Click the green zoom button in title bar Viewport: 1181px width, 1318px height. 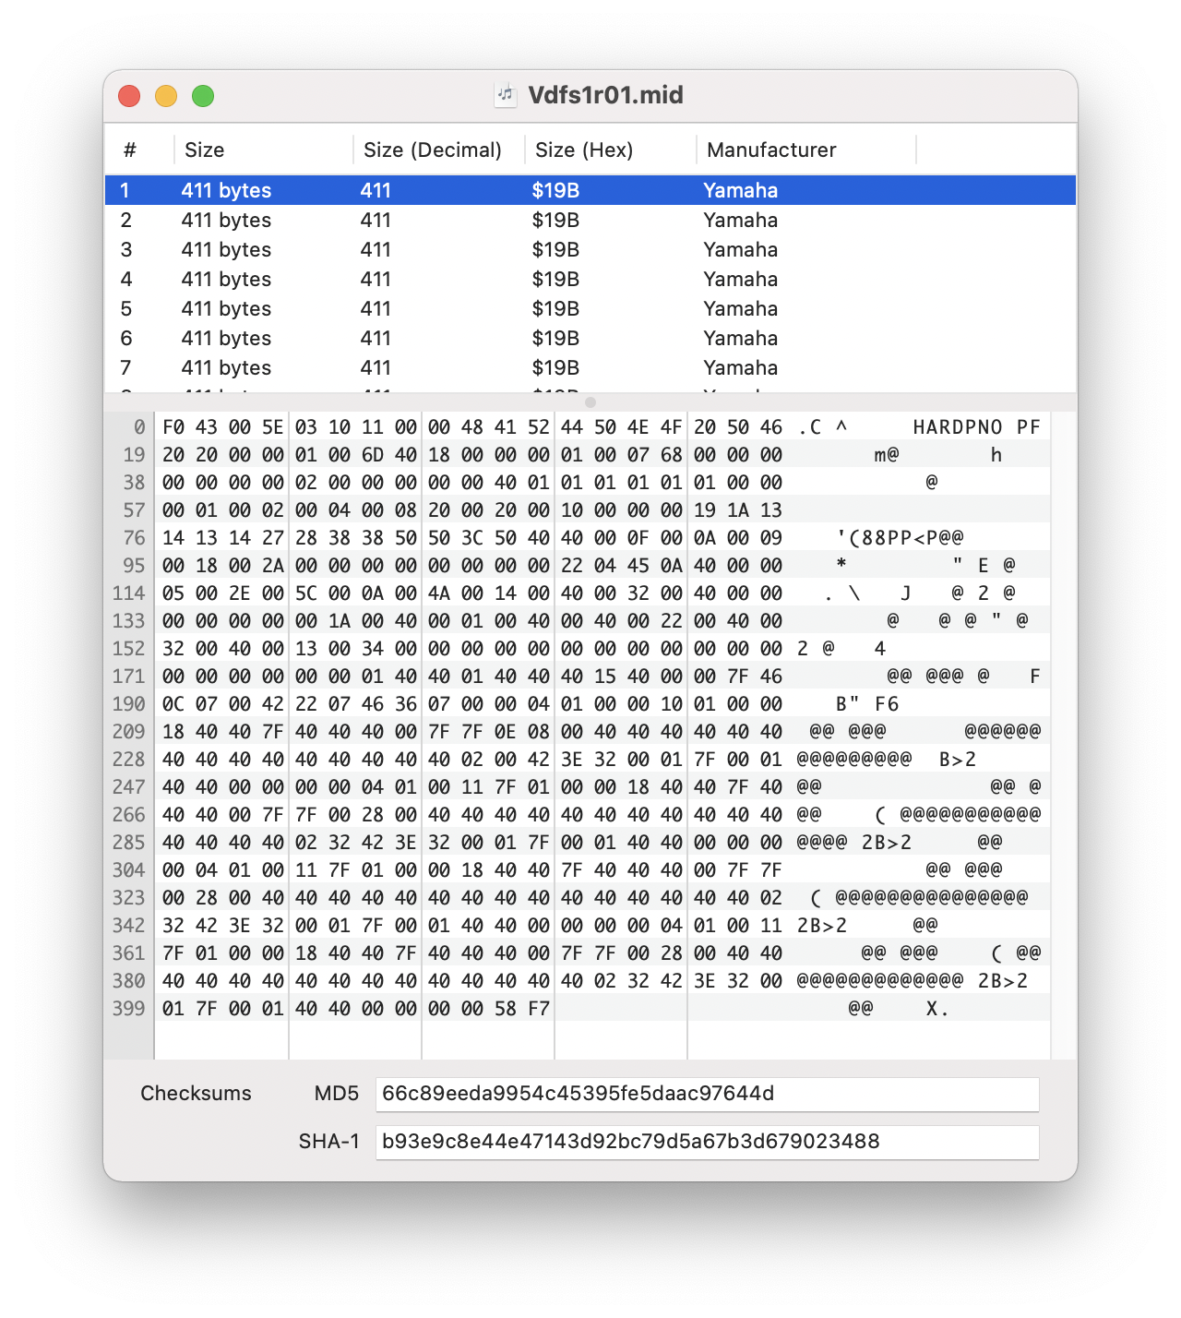pos(203,95)
